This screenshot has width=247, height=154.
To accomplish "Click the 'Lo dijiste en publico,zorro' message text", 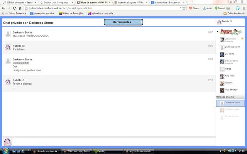I will 27,70.
